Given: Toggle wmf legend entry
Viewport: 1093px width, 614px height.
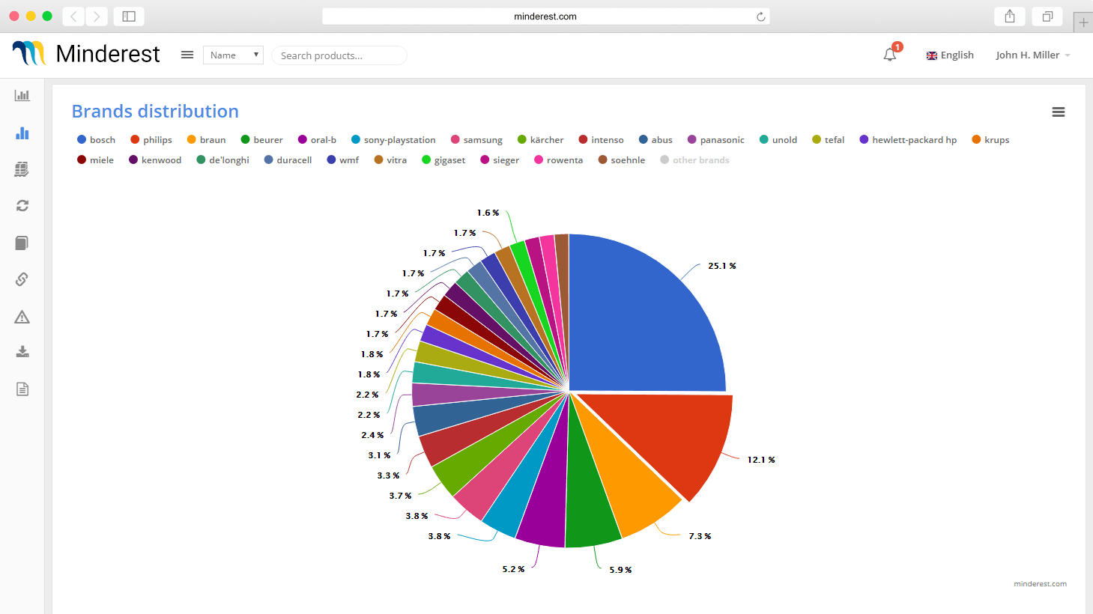Looking at the screenshot, I should coord(343,160).
